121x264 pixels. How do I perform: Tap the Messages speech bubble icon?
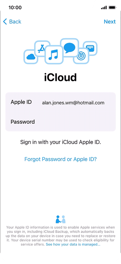coord(69,47)
